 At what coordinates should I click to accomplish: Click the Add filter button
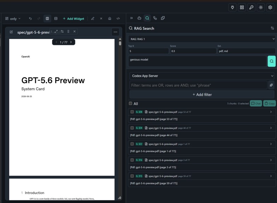pyautogui.click(x=202, y=95)
